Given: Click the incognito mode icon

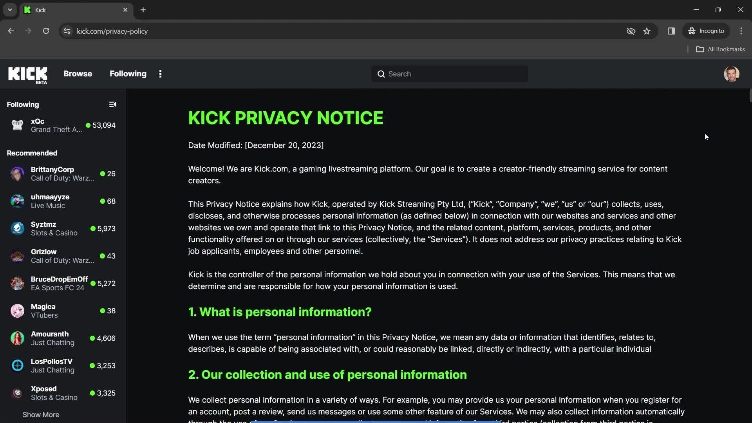Looking at the screenshot, I should click(x=692, y=31).
